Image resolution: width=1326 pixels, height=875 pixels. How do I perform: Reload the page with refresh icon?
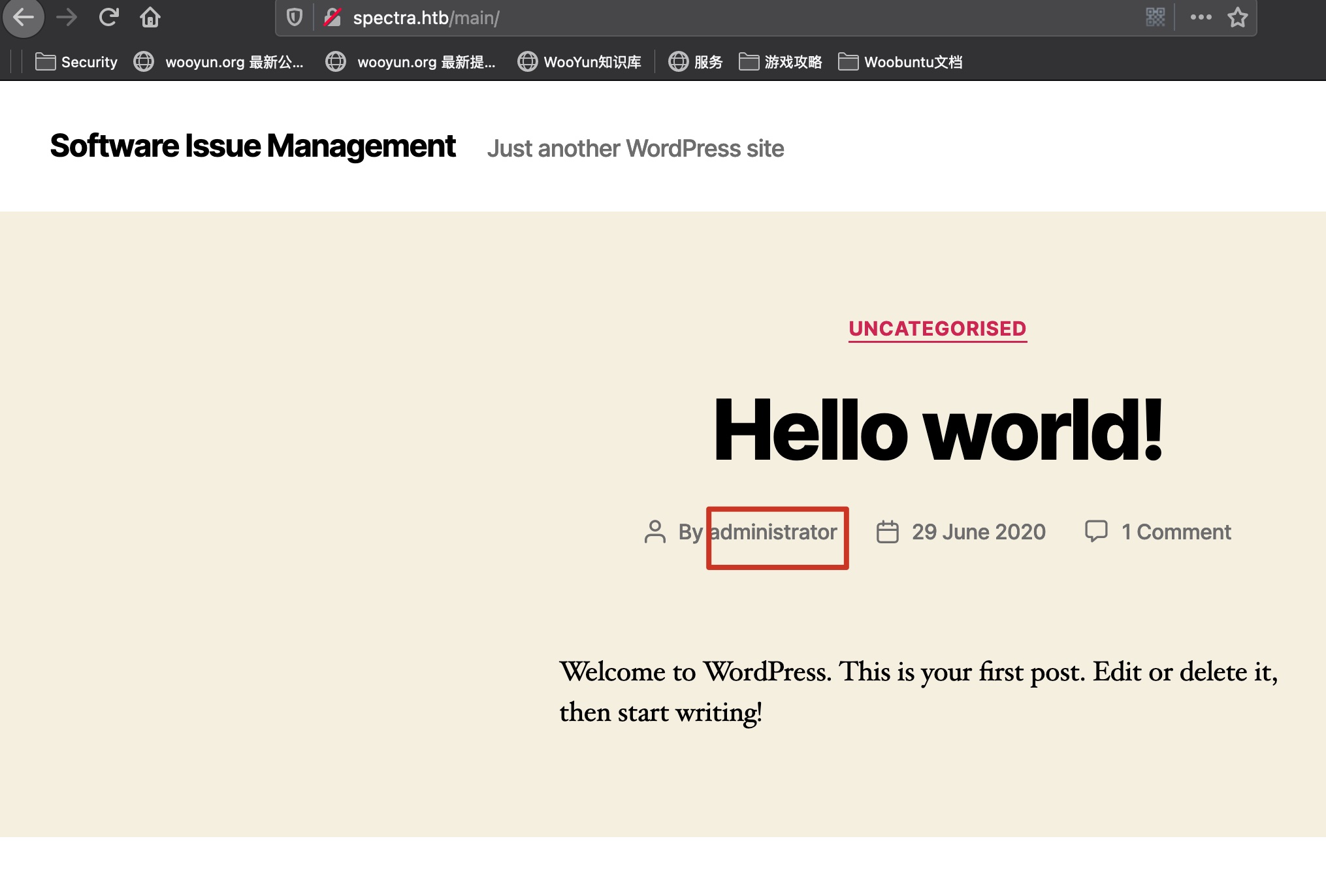pos(108,17)
